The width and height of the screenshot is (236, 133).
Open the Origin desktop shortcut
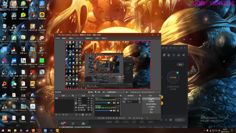pyautogui.click(x=4, y=85)
